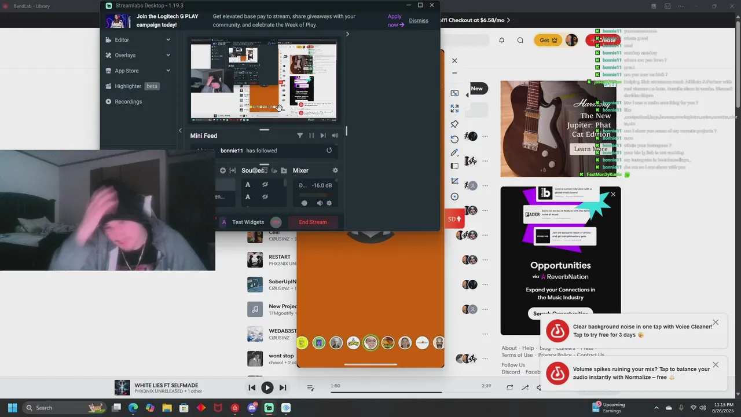The width and height of the screenshot is (741, 417).
Task: Select the stream preview thumbnail
Action: (x=264, y=79)
